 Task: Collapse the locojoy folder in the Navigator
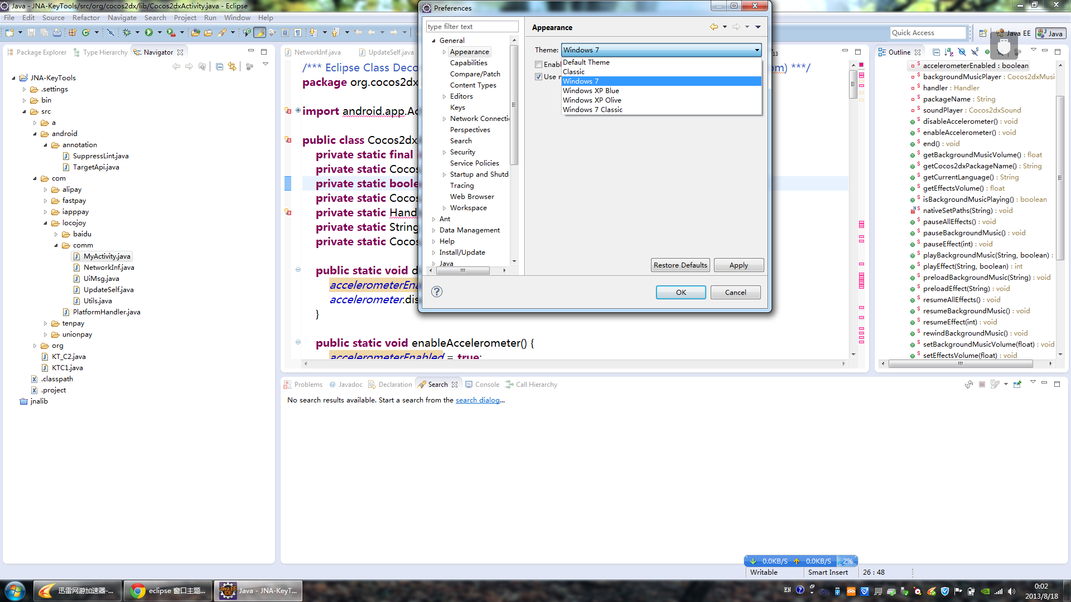[46, 223]
